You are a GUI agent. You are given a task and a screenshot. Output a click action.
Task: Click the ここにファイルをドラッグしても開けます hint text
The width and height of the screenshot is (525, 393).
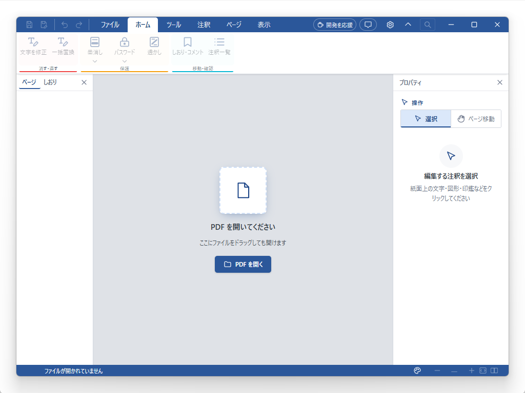243,243
